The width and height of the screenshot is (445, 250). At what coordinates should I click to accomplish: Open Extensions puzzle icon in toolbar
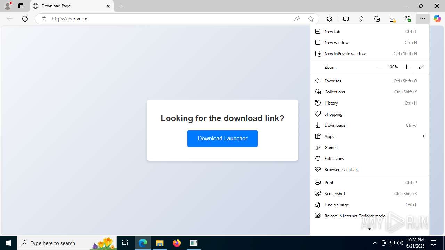(x=329, y=19)
